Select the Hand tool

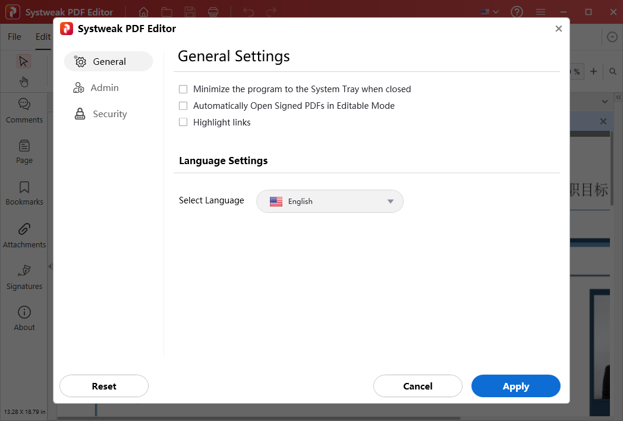click(x=24, y=81)
